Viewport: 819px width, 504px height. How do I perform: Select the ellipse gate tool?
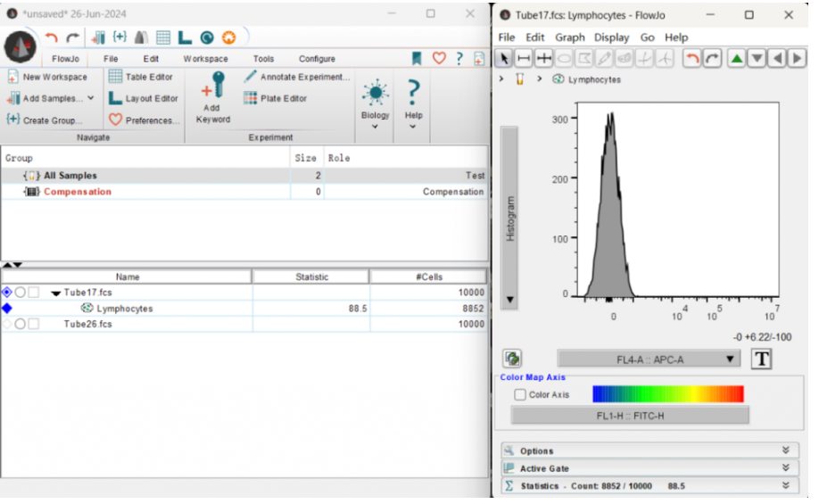[x=564, y=58]
